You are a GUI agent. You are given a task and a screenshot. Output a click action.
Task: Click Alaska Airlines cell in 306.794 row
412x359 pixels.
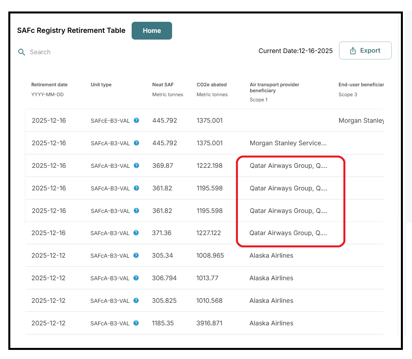coord(271,278)
